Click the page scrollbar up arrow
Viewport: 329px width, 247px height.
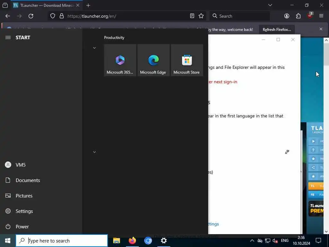click(x=326, y=40)
